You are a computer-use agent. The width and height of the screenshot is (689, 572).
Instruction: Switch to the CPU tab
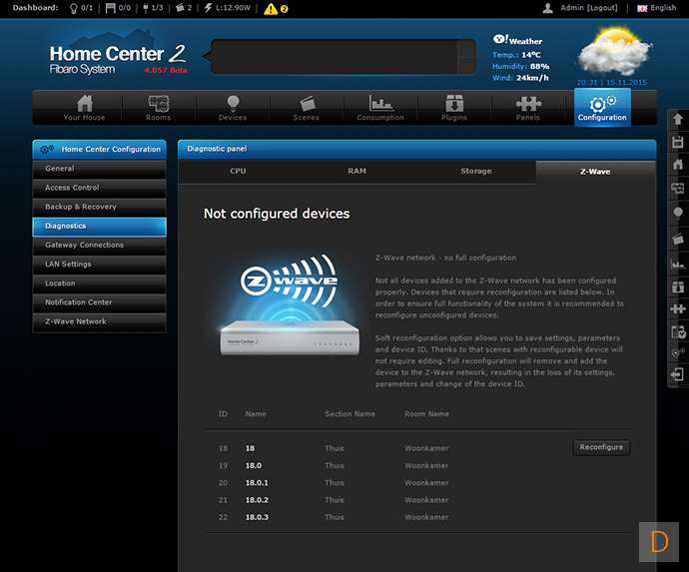coord(238,171)
